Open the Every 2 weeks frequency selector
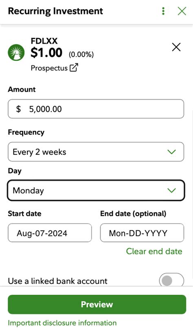193x334 pixels. (x=96, y=151)
